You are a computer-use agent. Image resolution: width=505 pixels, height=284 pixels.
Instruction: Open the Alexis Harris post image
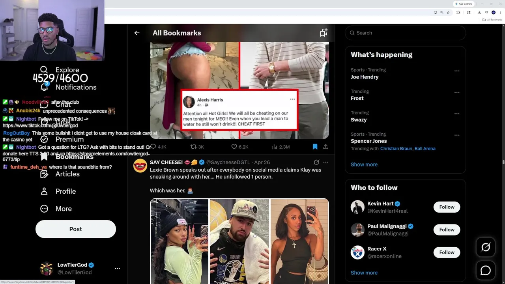pyautogui.click(x=239, y=90)
